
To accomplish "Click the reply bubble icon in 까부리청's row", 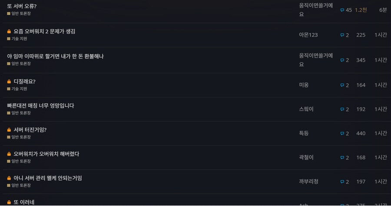I will tap(342, 182).
